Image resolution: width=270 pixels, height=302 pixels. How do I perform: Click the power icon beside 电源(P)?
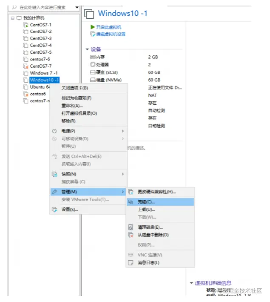[x=54, y=131]
